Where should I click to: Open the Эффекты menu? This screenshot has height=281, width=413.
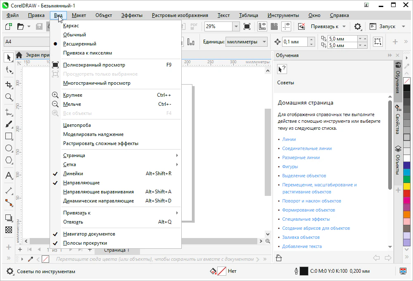coord(132,15)
